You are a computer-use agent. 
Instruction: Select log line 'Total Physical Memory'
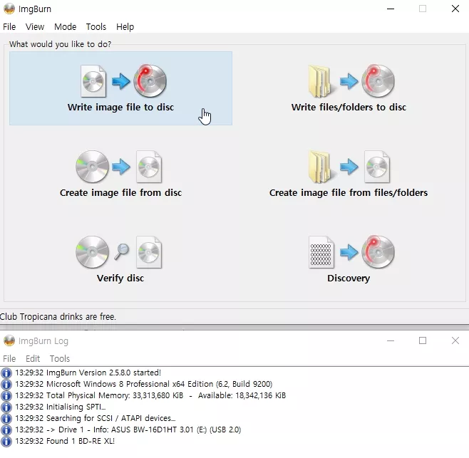click(x=150, y=395)
